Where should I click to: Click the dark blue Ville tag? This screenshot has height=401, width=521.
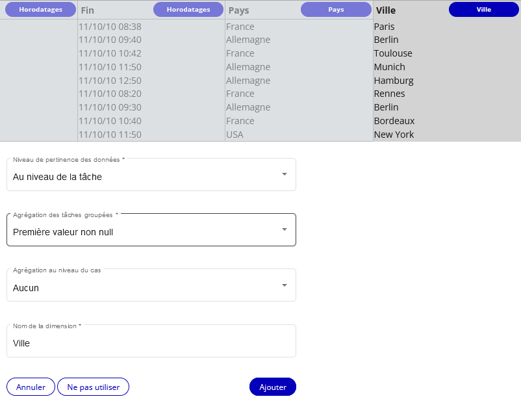(x=483, y=10)
